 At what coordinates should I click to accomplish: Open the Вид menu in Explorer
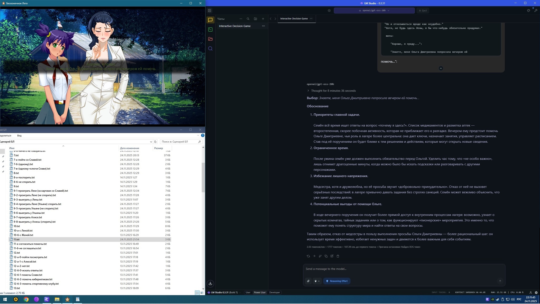point(19,136)
